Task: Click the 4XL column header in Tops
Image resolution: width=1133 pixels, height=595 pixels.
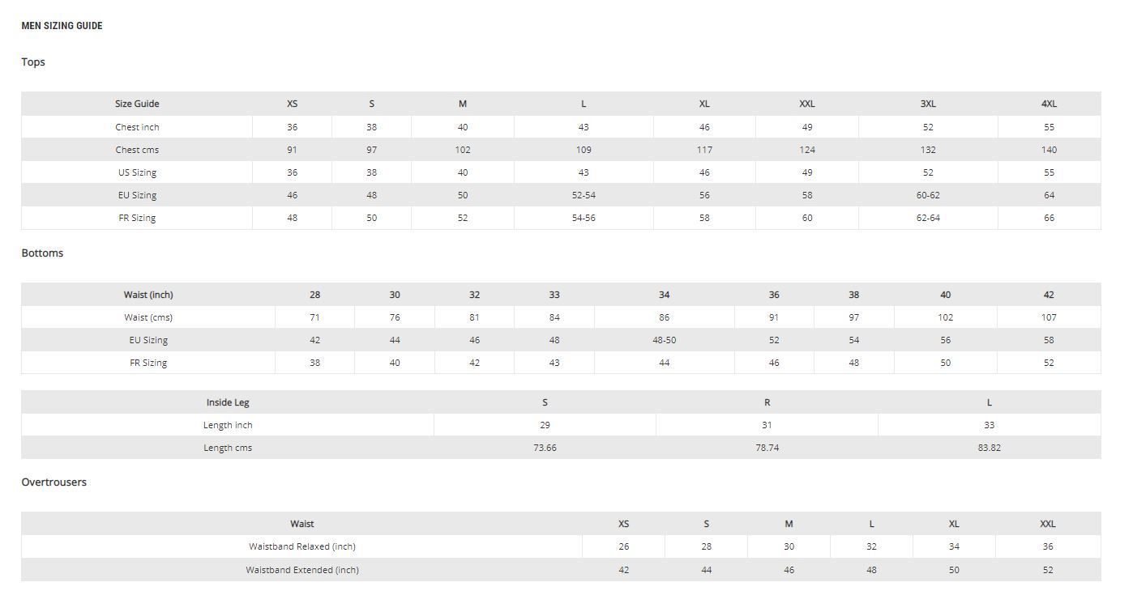Action: click(1049, 104)
